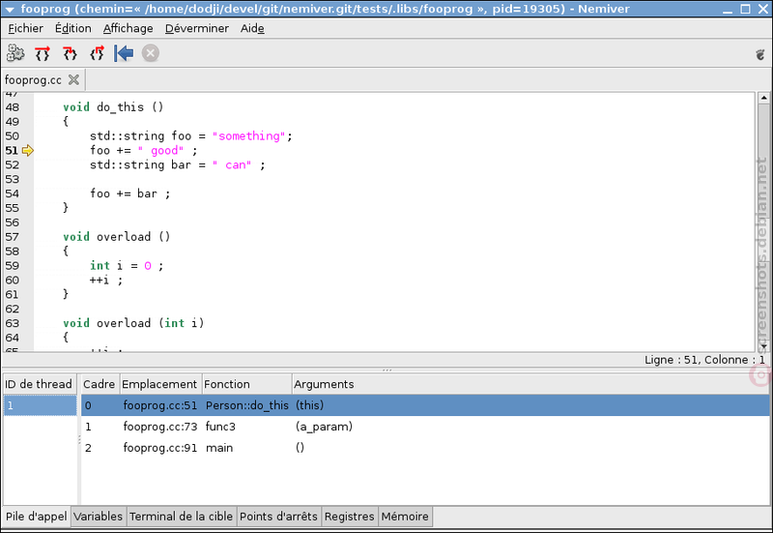Switch to the Terminal de la cible tab
This screenshot has width=773, height=533.
pyautogui.click(x=181, y=517)
